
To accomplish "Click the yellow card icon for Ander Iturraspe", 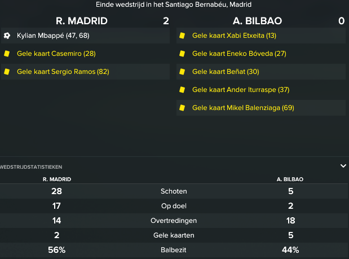I will click(182, 90).
